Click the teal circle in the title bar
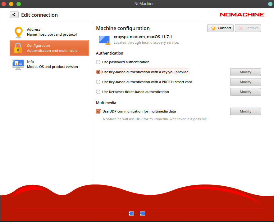 [270, 4]
